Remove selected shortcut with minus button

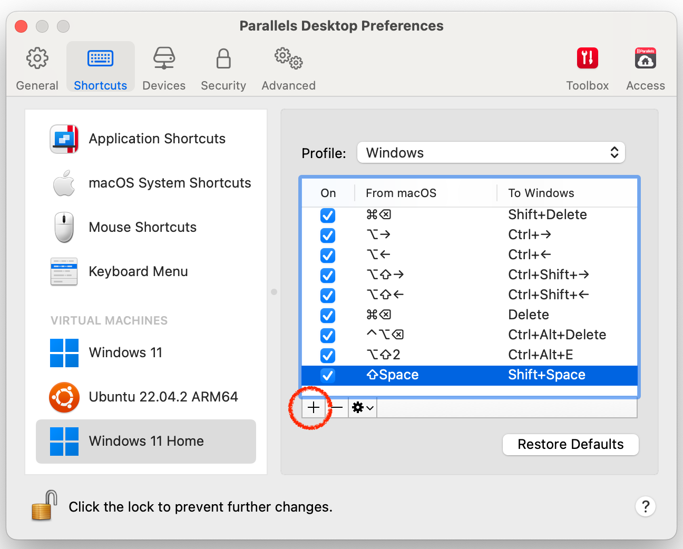337,407
